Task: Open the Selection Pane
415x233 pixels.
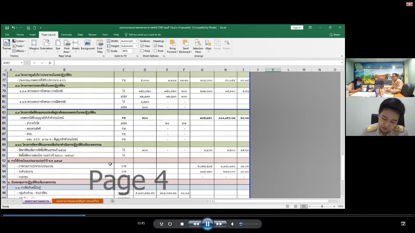Action: pyautogui.click(x=198, y=46)
